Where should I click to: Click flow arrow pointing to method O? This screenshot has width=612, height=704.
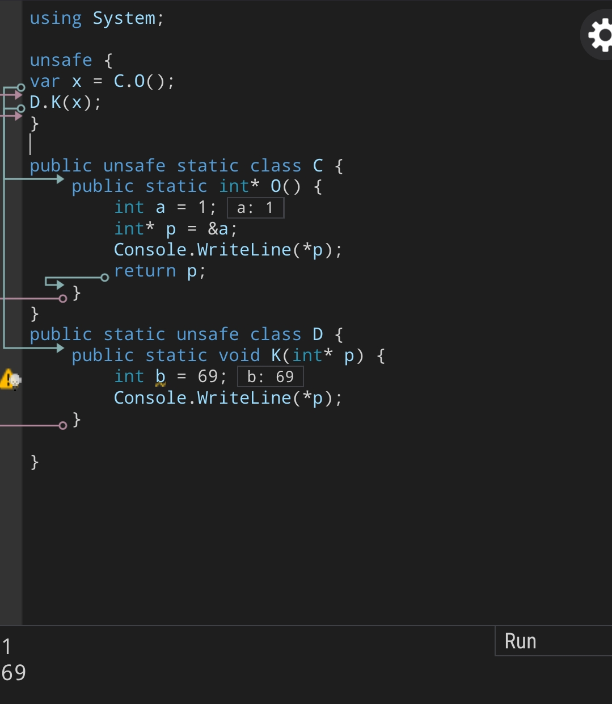60,179
